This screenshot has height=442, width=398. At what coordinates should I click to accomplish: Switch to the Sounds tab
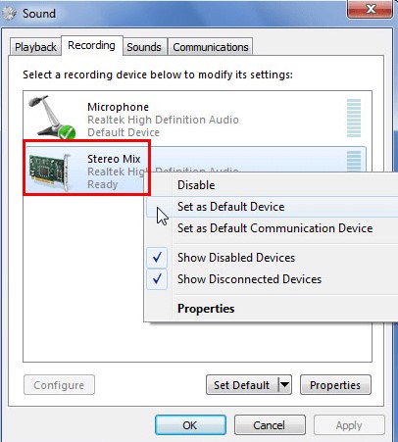144,47
